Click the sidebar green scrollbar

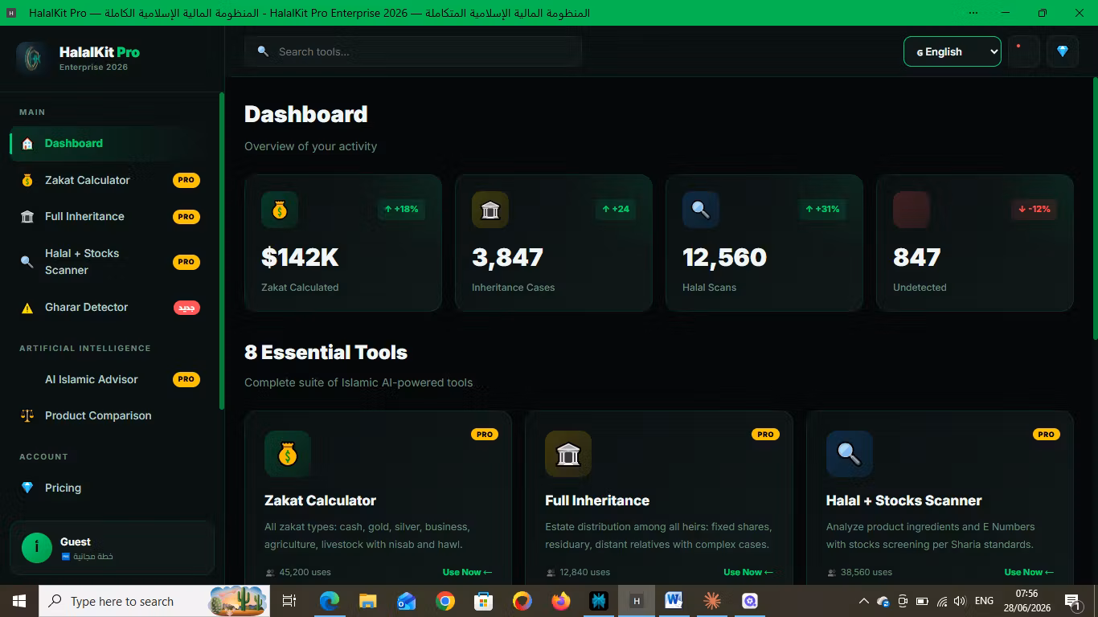coord(222,251)
